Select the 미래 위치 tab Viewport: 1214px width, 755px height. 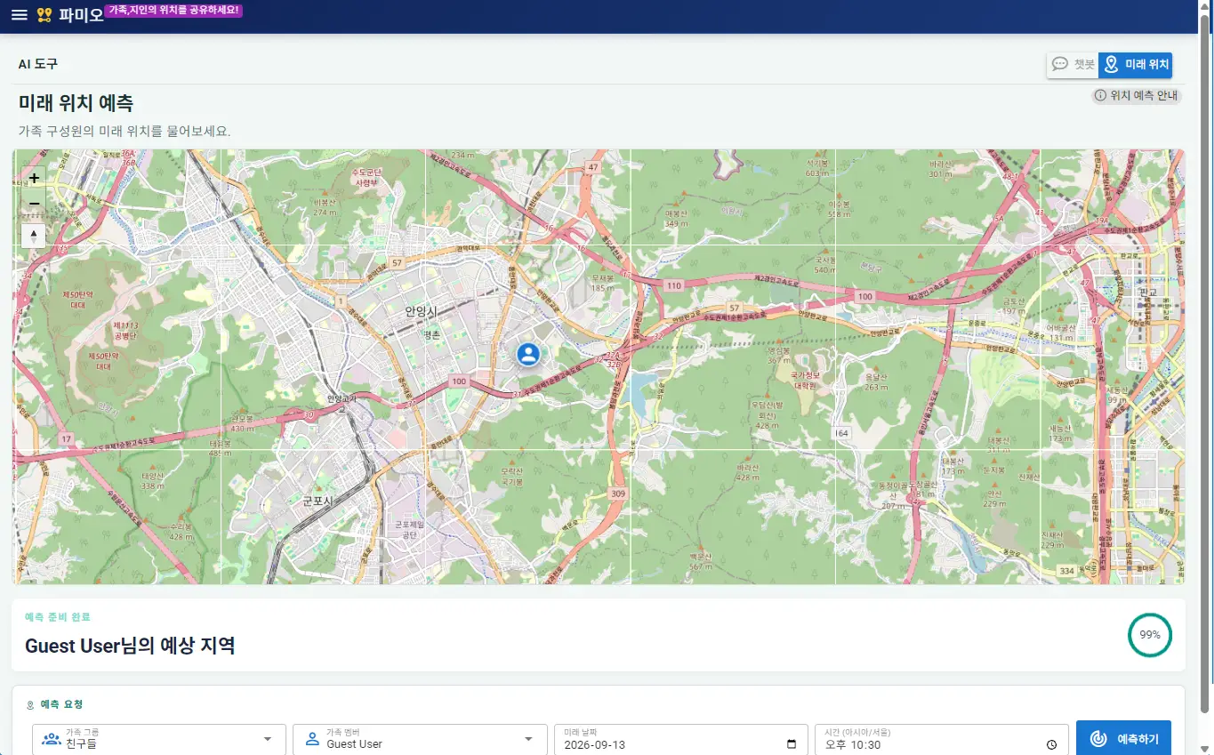tap(1135, 65)
